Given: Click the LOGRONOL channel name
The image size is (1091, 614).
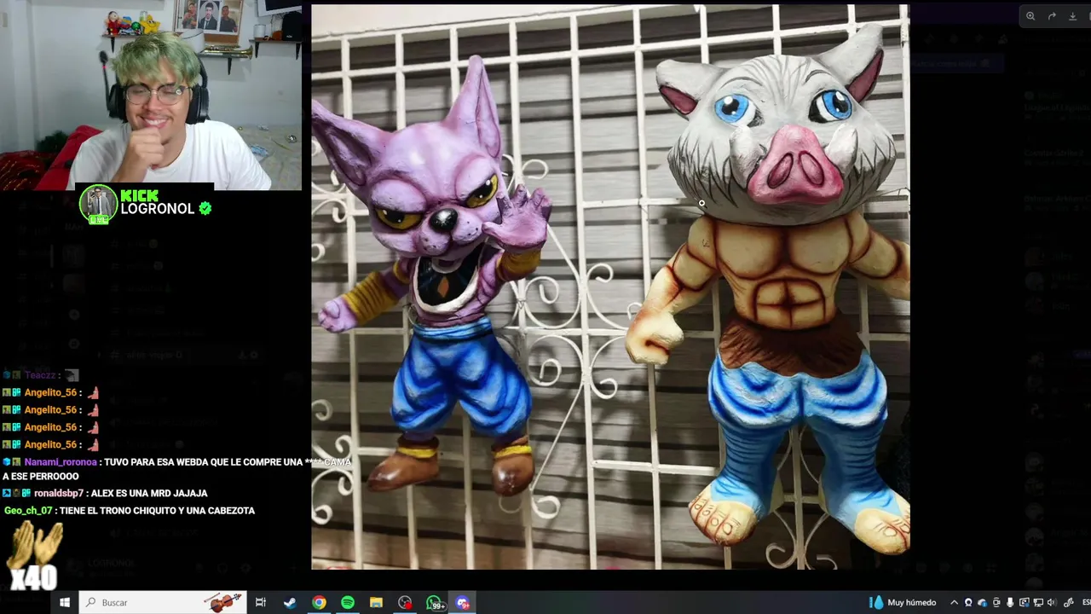Looking at the screenshot, I should (158, 209).
